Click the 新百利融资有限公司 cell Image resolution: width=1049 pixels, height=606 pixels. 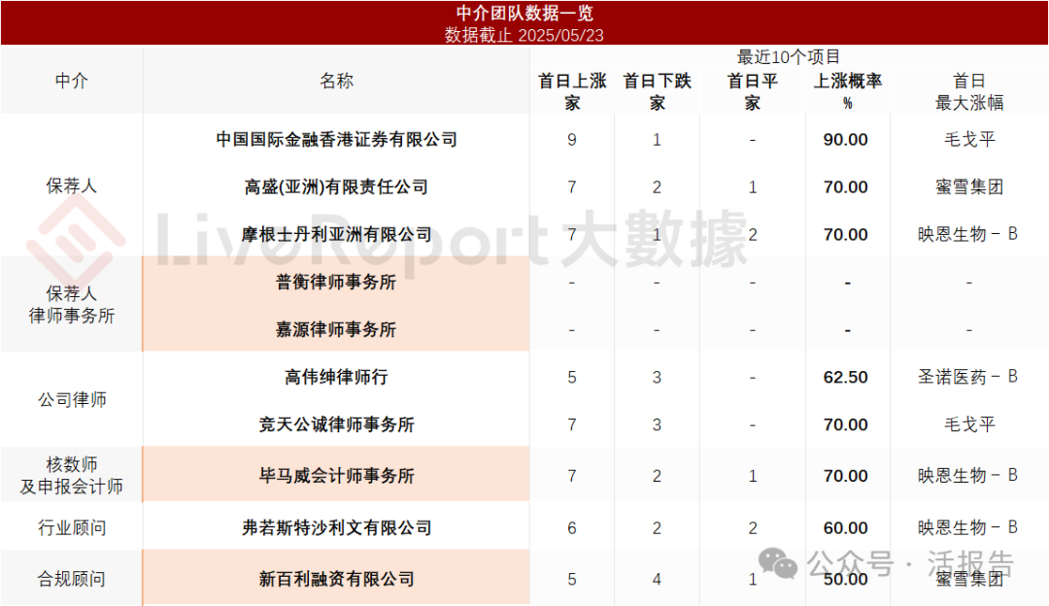[x=336, y=579]
